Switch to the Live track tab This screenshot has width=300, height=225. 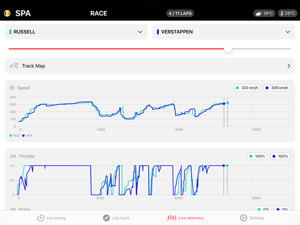116,218
